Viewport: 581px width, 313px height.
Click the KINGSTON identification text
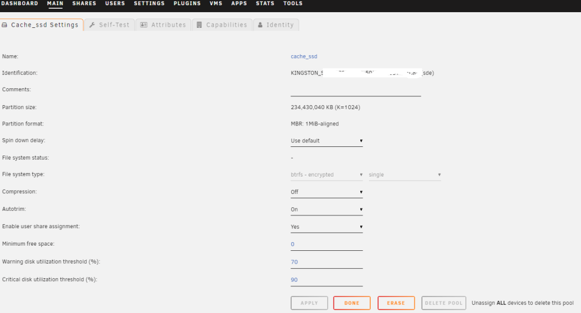pos(362,73)
